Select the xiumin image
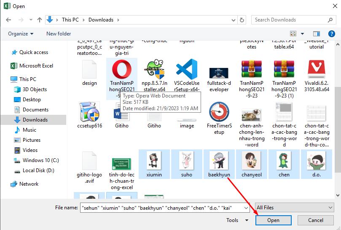The image size is (341, 230). pyautogui.click(x=154, y=164)
